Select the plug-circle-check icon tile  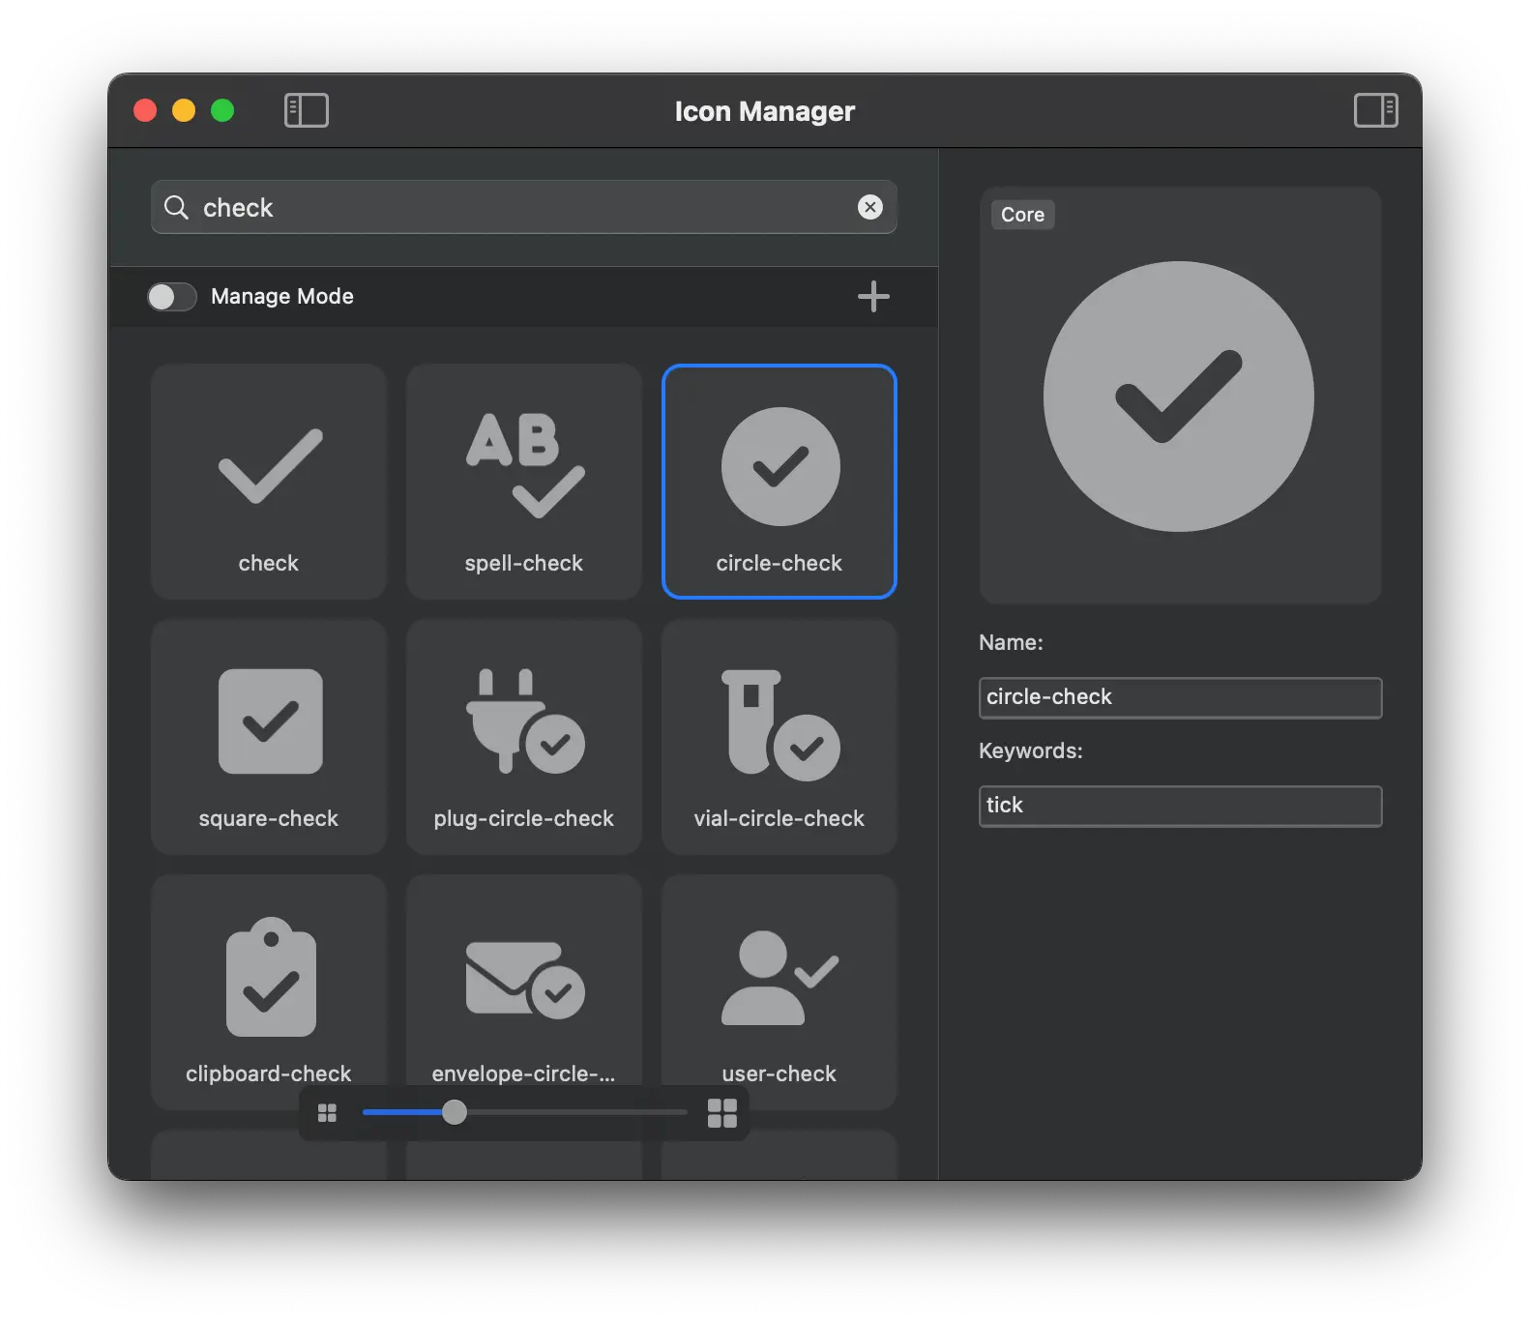(524, 737)
